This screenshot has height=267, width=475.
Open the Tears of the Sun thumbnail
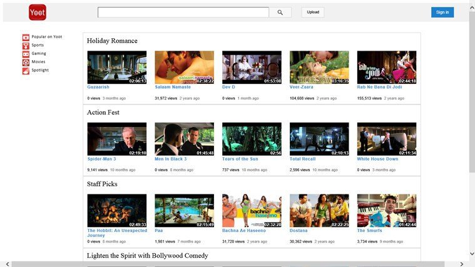pyautogui.click(x=252, y=139)
